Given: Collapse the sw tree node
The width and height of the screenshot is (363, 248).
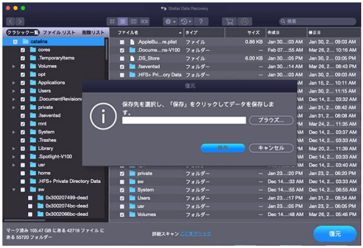Looking at the screenshot, I should pos(14,190).
